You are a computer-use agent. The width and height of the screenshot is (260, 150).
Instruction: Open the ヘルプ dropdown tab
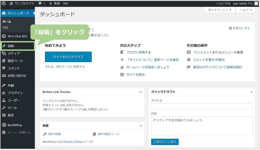click(246, 10)
